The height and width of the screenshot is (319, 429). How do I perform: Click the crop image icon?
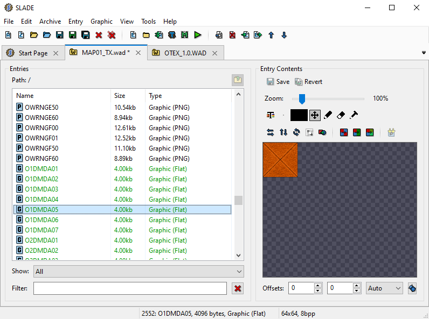point(309,132)
